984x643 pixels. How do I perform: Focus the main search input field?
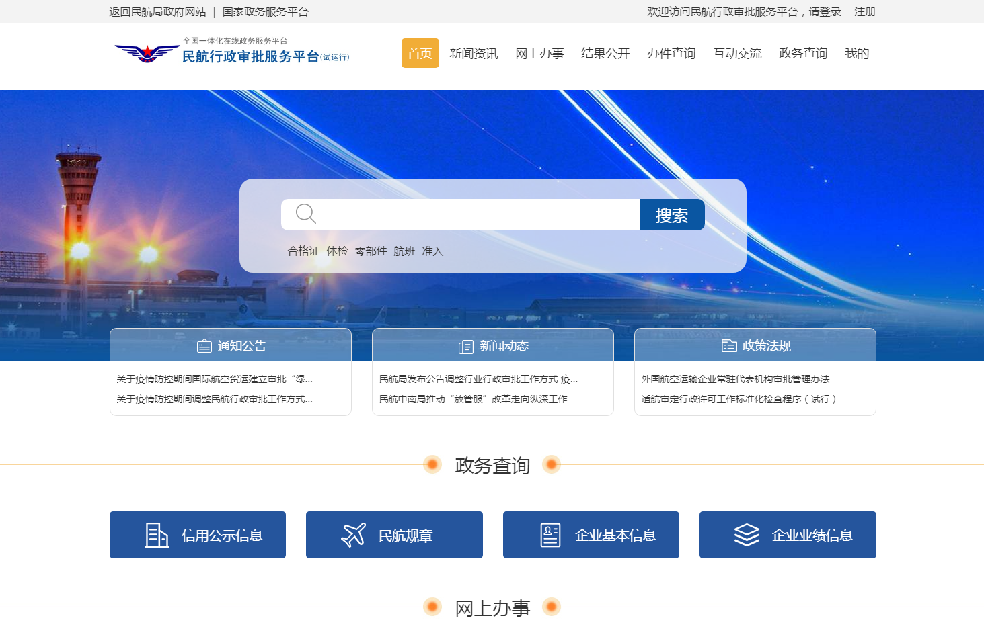(460, 215)
